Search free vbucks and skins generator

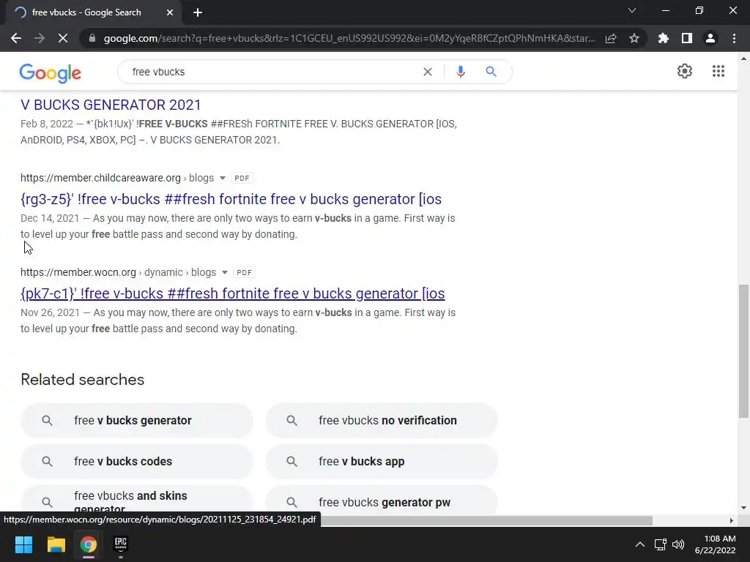pos(137,501)
